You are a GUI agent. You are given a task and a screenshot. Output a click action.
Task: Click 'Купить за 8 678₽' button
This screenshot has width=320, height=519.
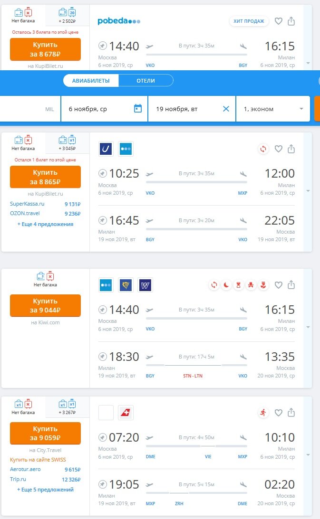point(45,49)
